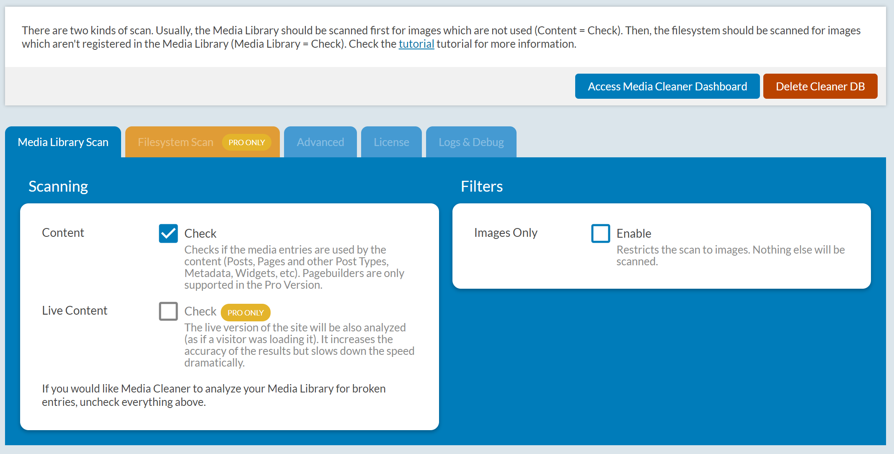Click the Scanning section heading
This screenshot has width=894, height=454.
click(x=58, y=186)
